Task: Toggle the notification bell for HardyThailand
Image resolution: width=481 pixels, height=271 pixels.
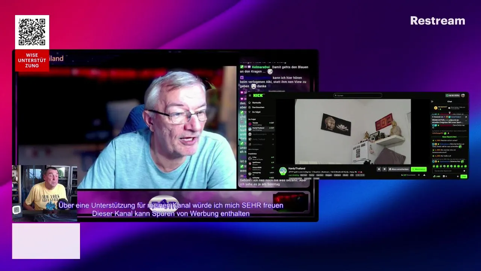Action: [379, 169]
